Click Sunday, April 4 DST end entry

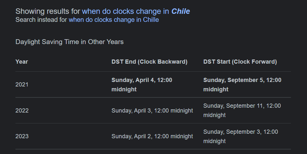142,85
